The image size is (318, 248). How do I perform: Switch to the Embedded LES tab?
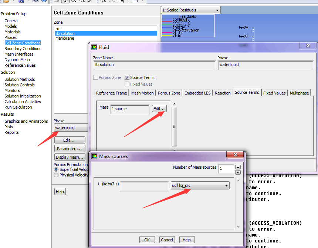pyautogui.click(x=197, y=93)
